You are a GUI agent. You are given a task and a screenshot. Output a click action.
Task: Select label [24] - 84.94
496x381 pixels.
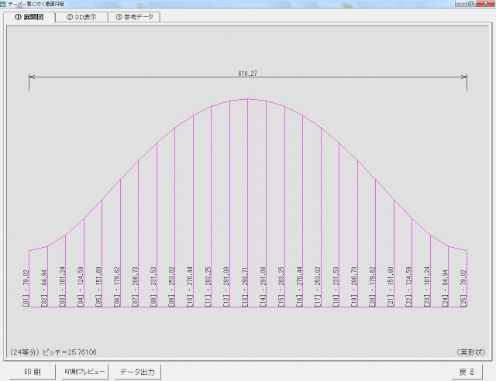[x=446, y=288]
